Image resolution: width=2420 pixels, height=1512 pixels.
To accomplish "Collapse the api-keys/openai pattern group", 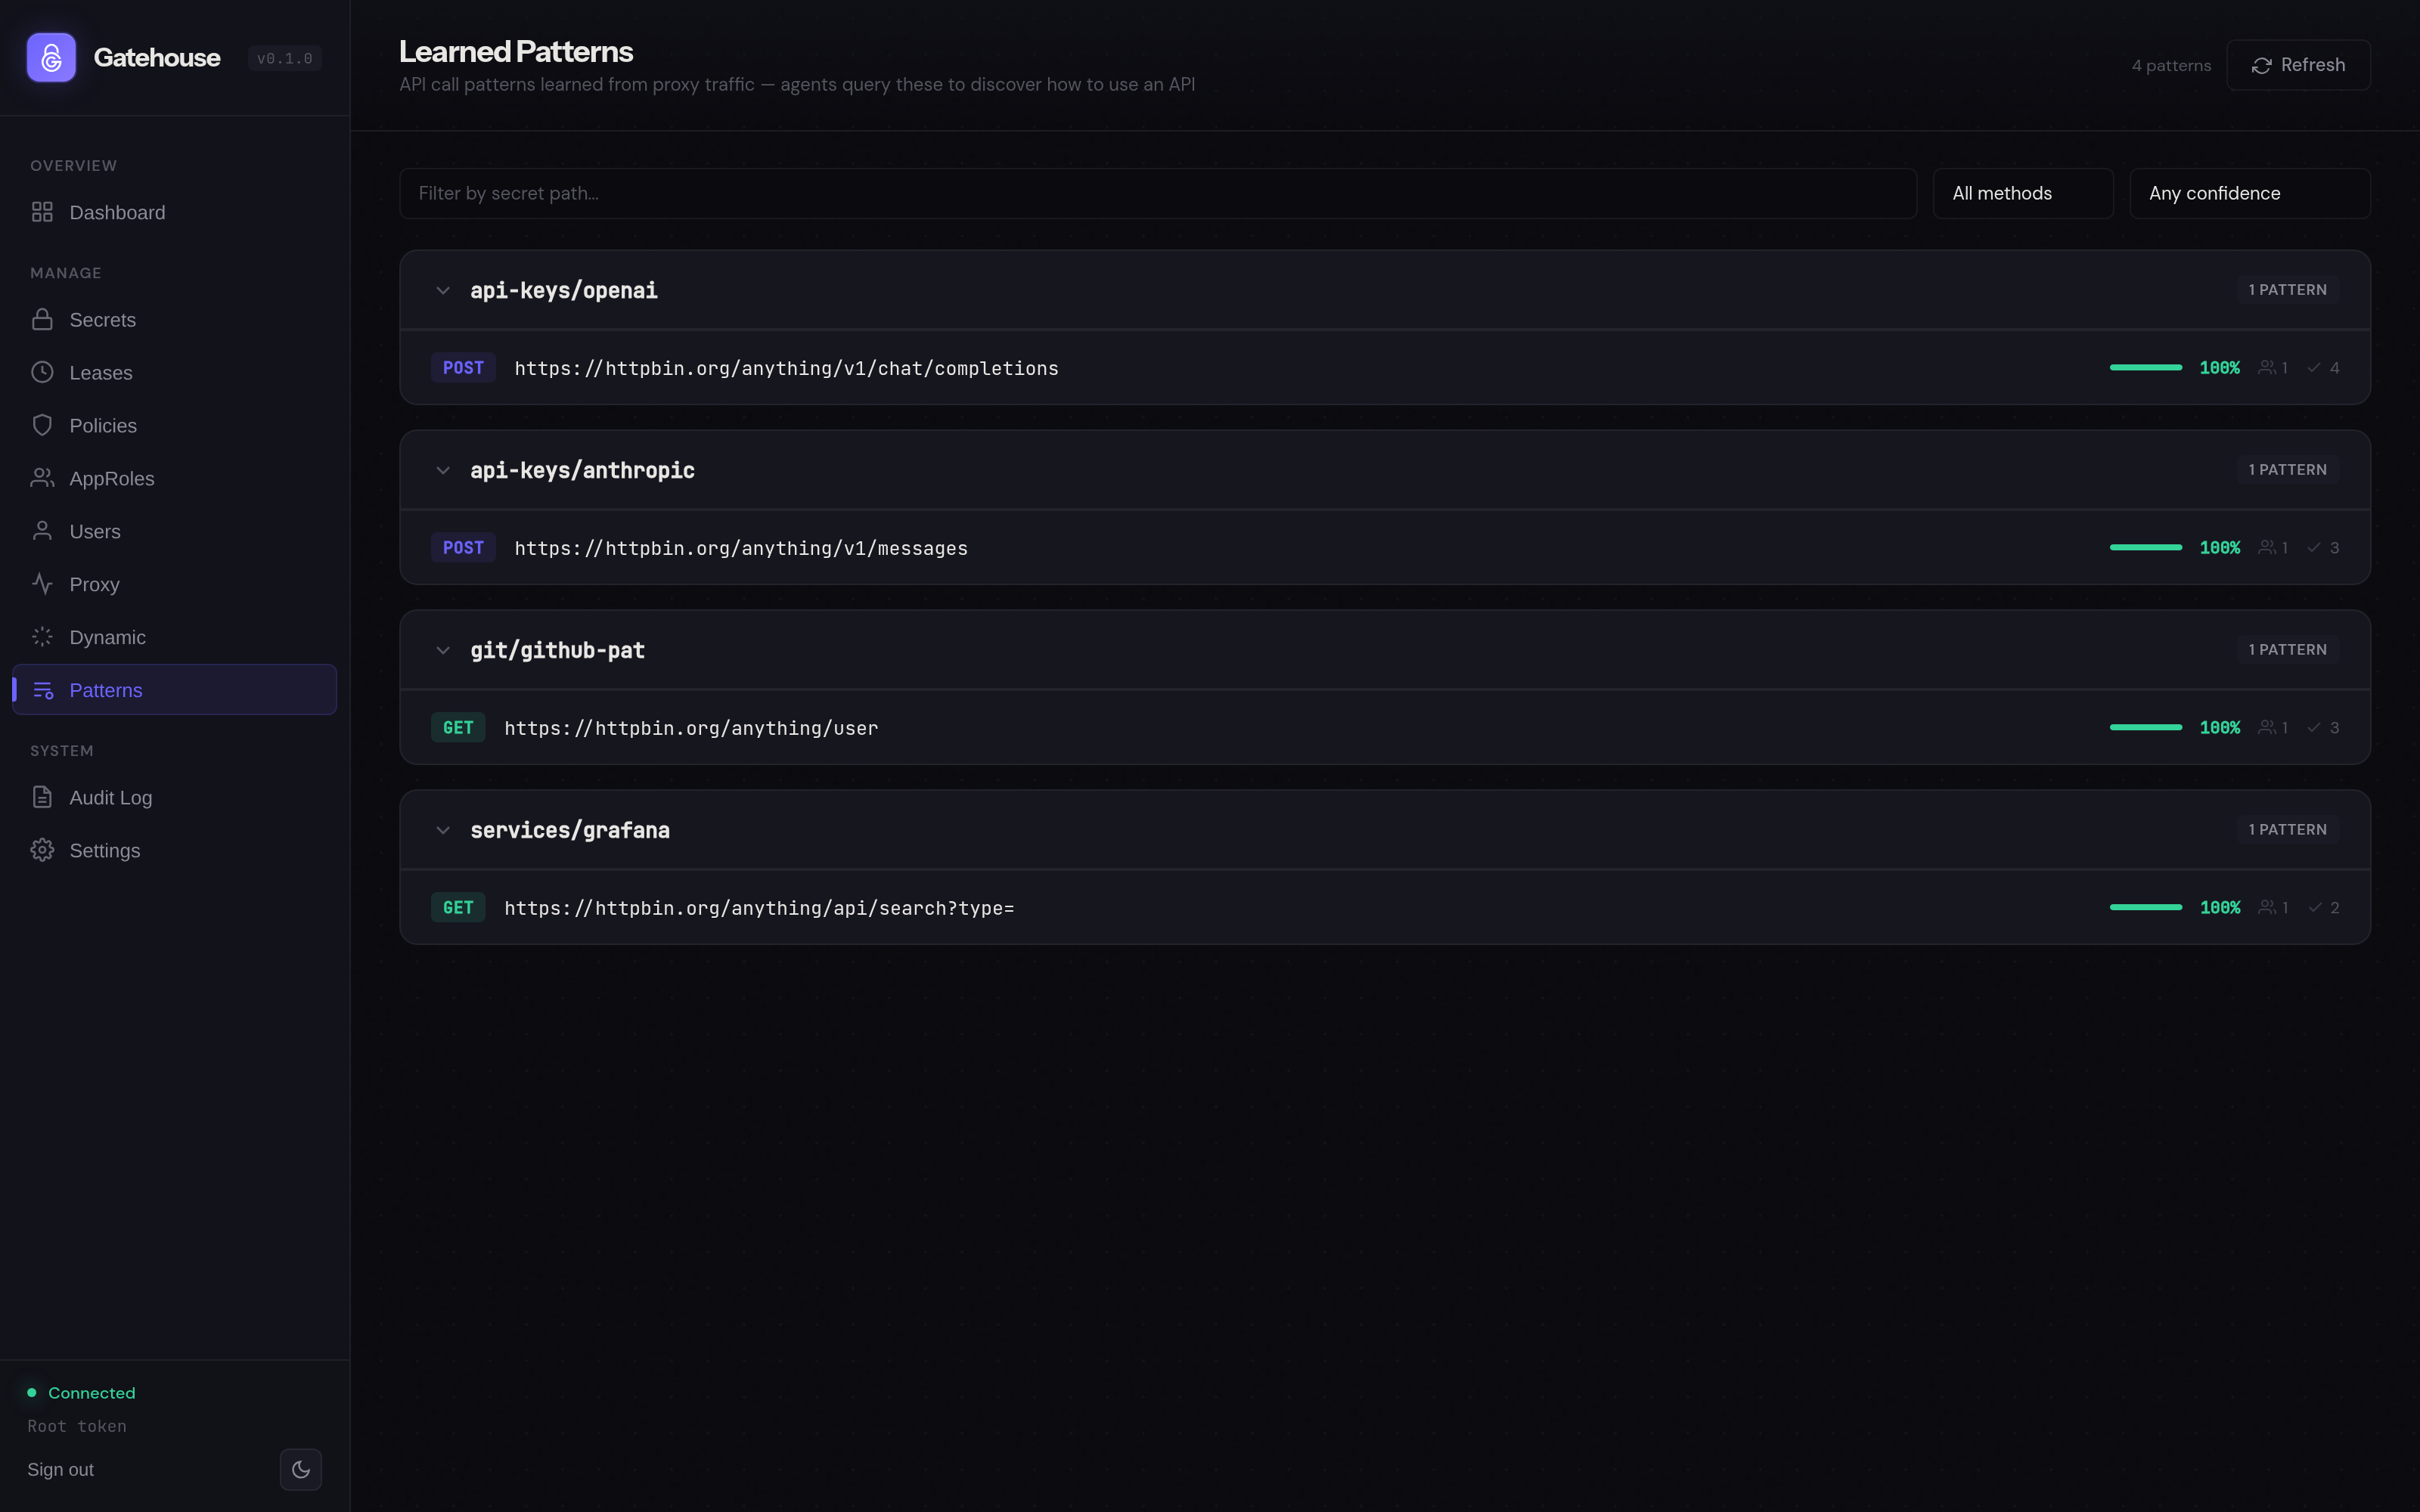I will (443, 291).
